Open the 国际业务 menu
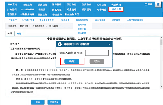The image size is (163, 105). (71, 4)
